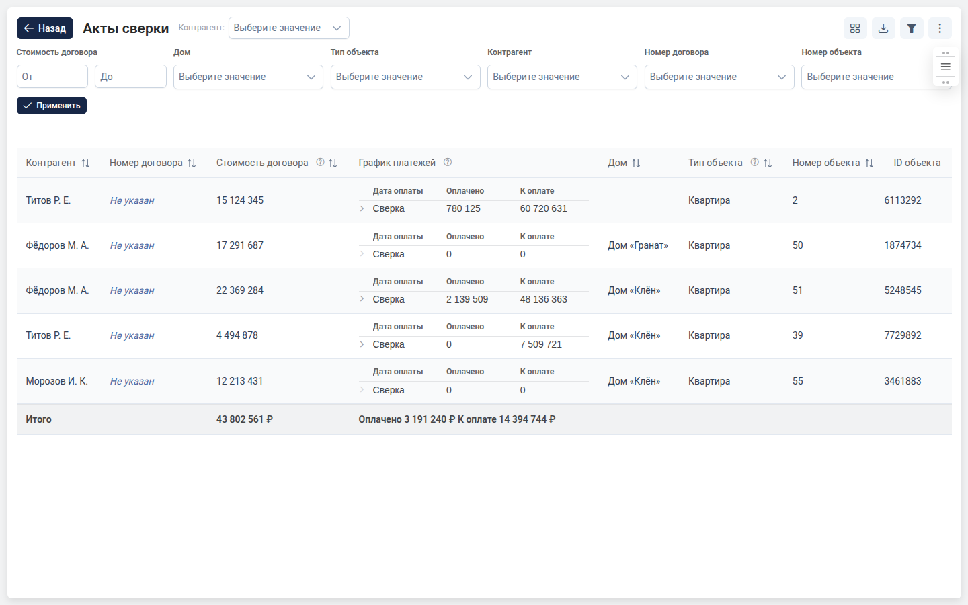
Task: Click the От minimum cost input field
Action: [x=52, y=77]
